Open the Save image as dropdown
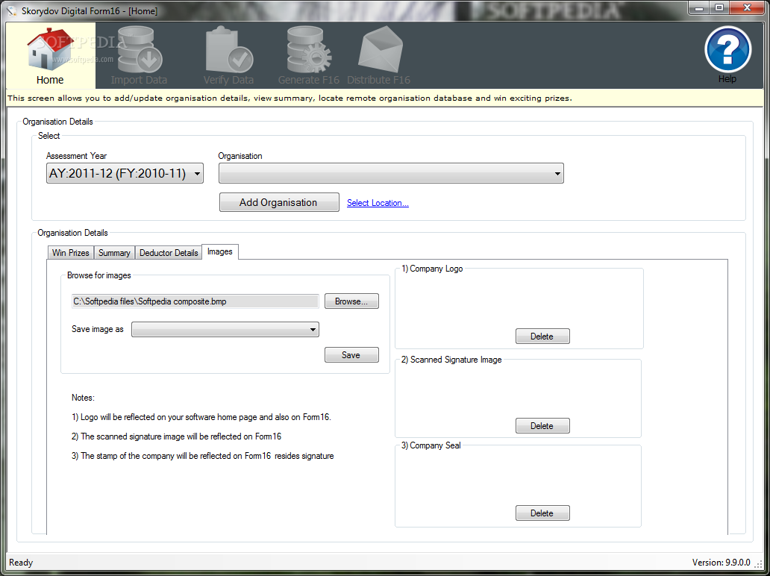Image resolution: width=770 pixels, height=576 pixels. [x=225, y=330]
